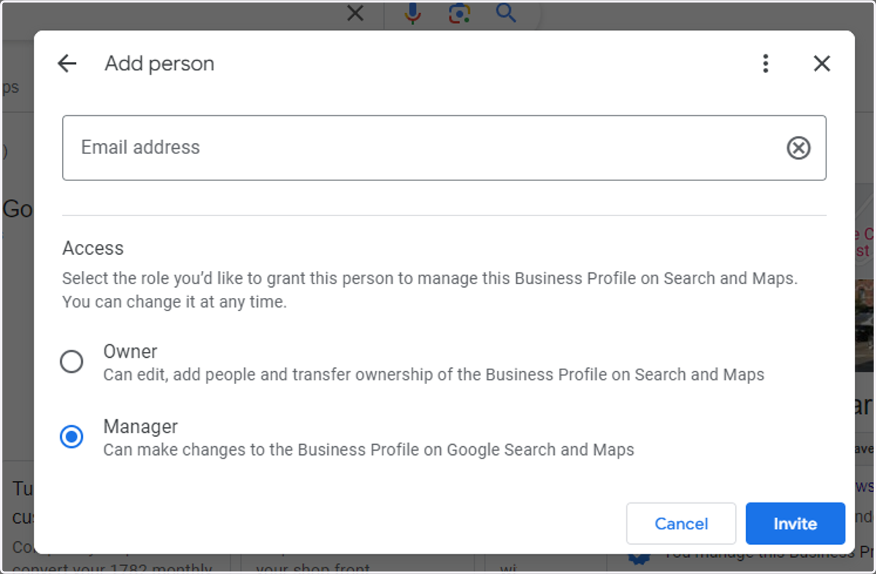Viewport: 876px width, 574px height.
Task: Close the Add person dialog
Action: tap(822, 64)
